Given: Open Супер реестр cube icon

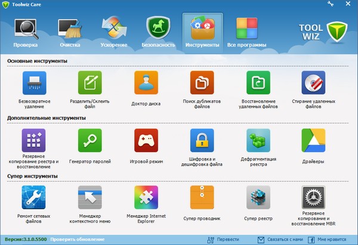Looking at the screenshot, I should point(258,197).
